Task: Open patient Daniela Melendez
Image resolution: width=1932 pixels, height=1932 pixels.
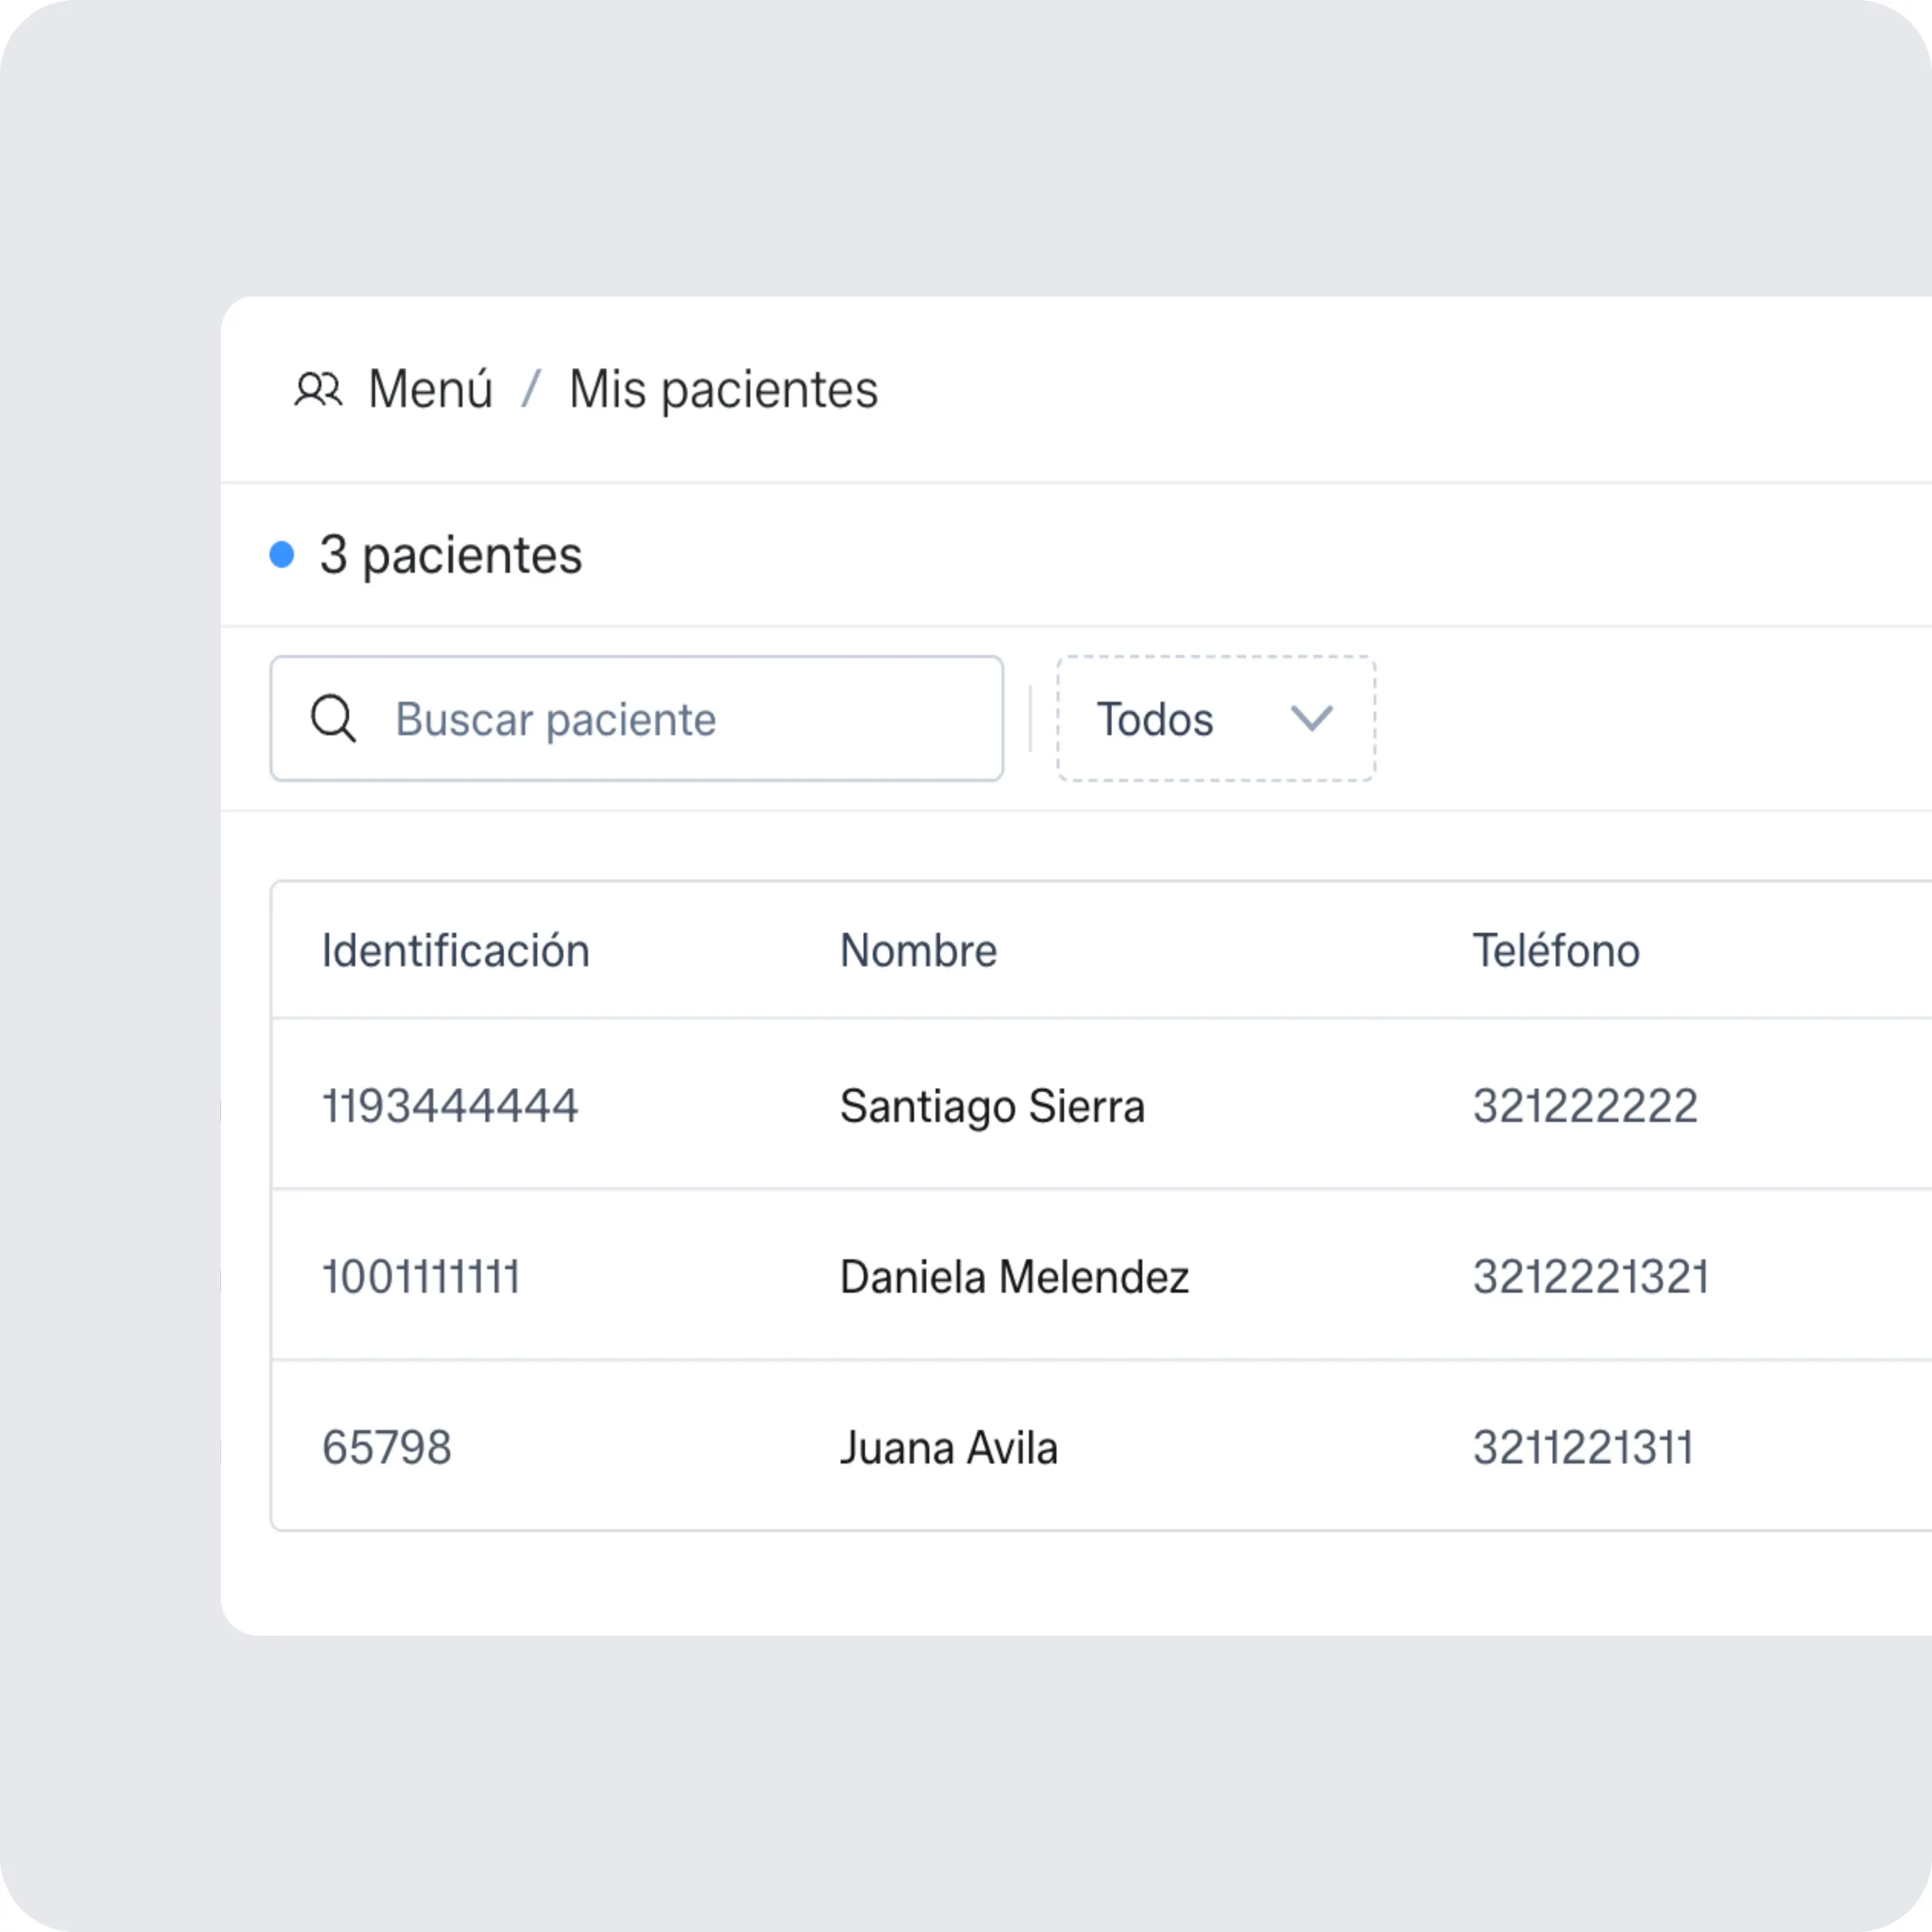Action: point(1014,1277)
